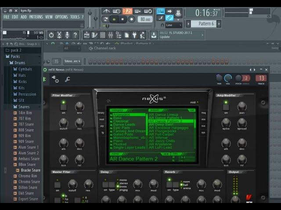This screenshot has width=281, height=210.
Task: Adjust the main volume slider
Action: coord(90,18)
